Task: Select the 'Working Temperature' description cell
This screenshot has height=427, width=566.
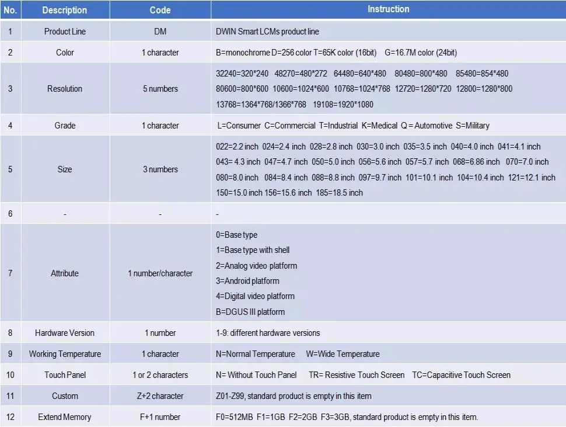Action: click(x=65, y=353)
